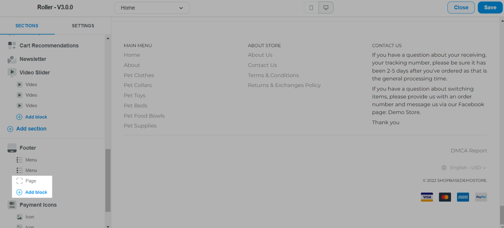Click the Mastercard payment icon
504x228 pixels.
445,197
